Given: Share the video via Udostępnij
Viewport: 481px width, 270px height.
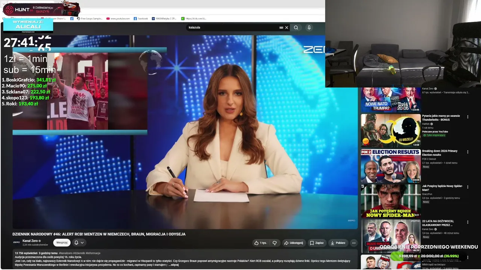Looking at the screenshot, I should tap(293, 243).
